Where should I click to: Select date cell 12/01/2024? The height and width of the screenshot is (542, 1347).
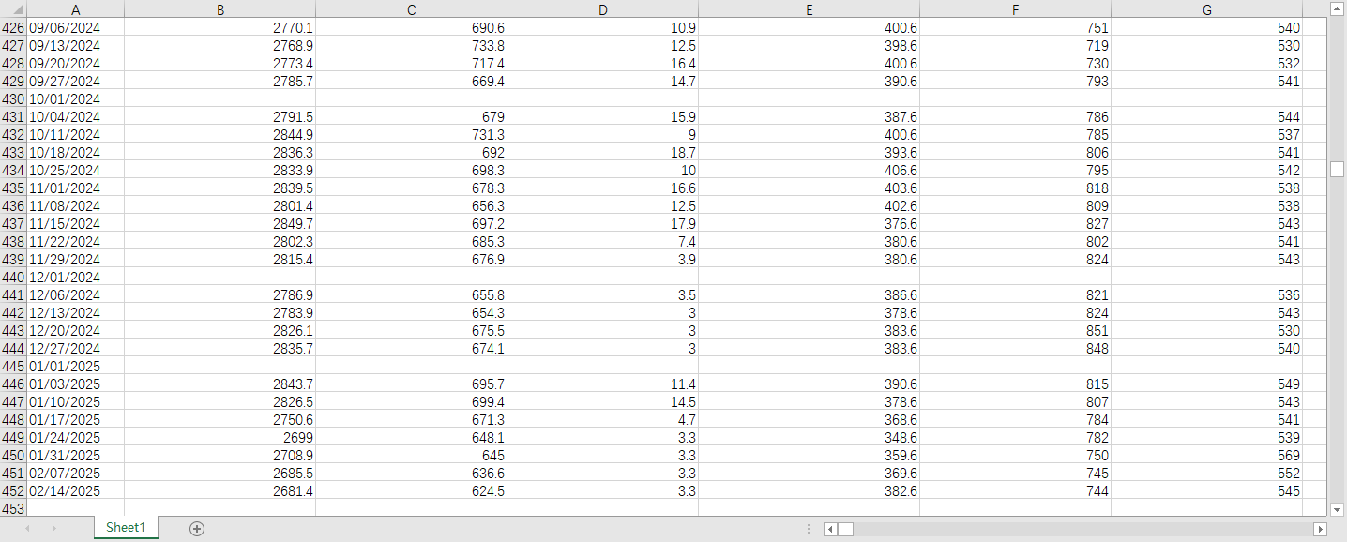pyautogui.click(x=76, y=278)
